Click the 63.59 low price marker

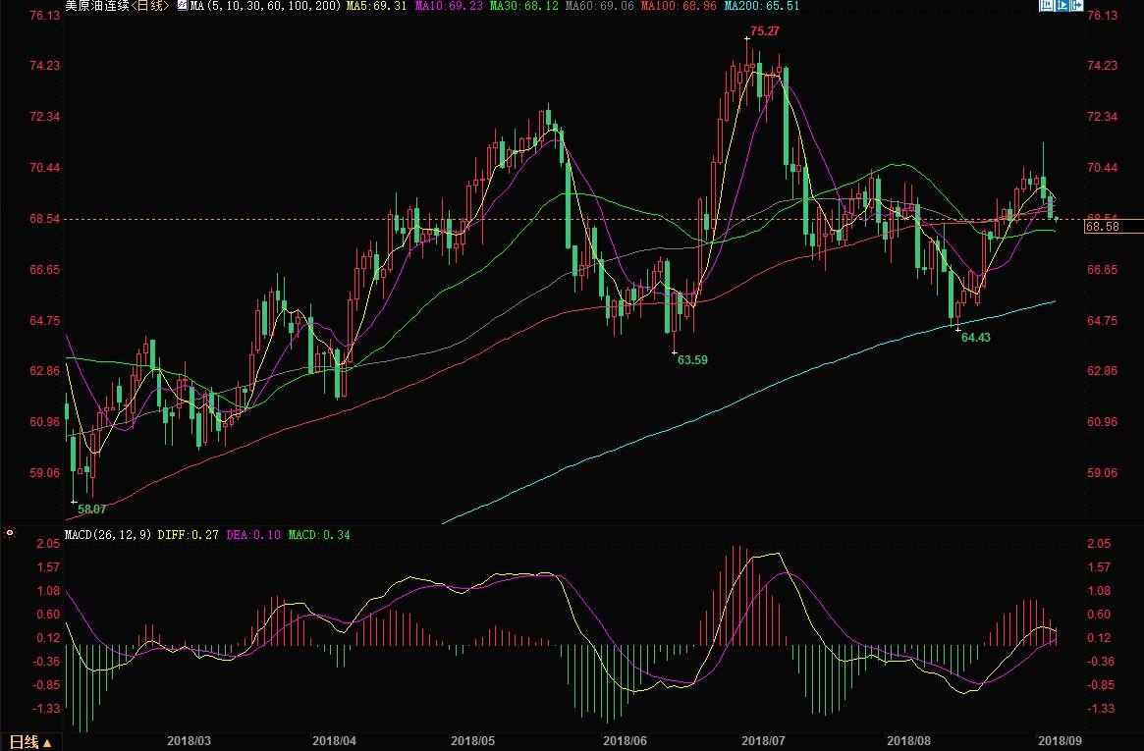click(x=692, y=360)
